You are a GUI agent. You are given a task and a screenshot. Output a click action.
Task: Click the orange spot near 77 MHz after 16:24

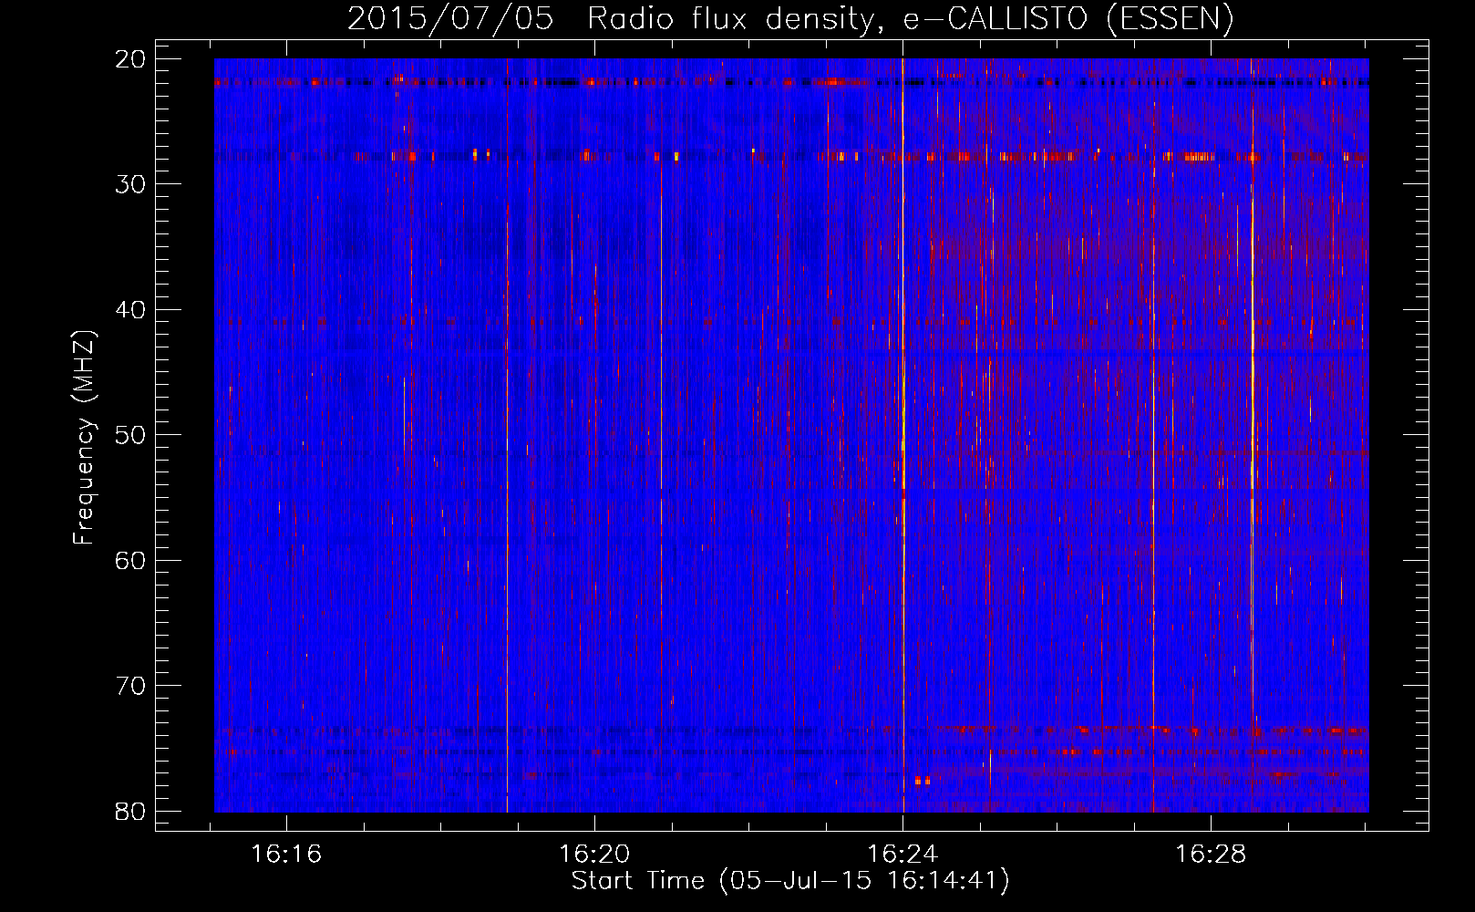[923, 782]
